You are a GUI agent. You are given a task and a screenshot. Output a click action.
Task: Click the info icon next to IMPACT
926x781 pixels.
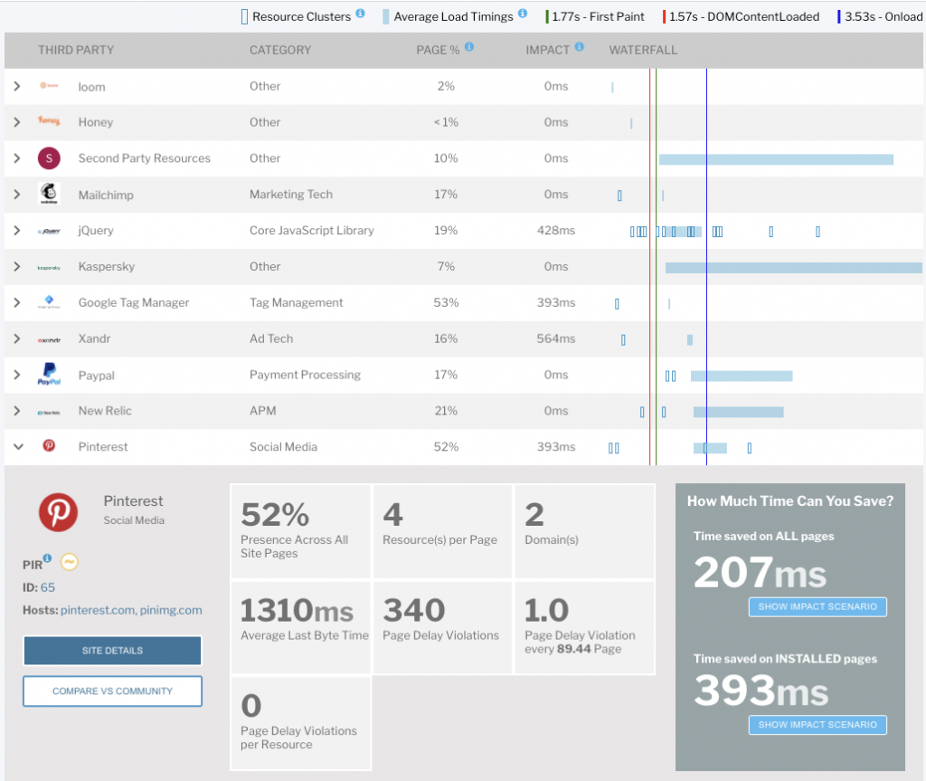tap(580, 46)
